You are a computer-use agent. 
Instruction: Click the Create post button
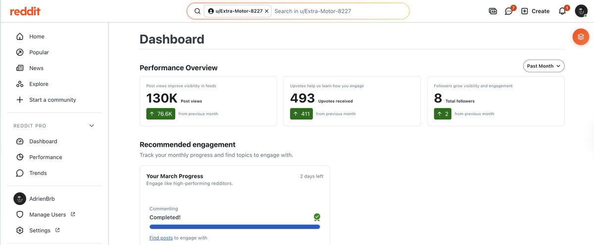pyautogui.click(x=535, y=11)
